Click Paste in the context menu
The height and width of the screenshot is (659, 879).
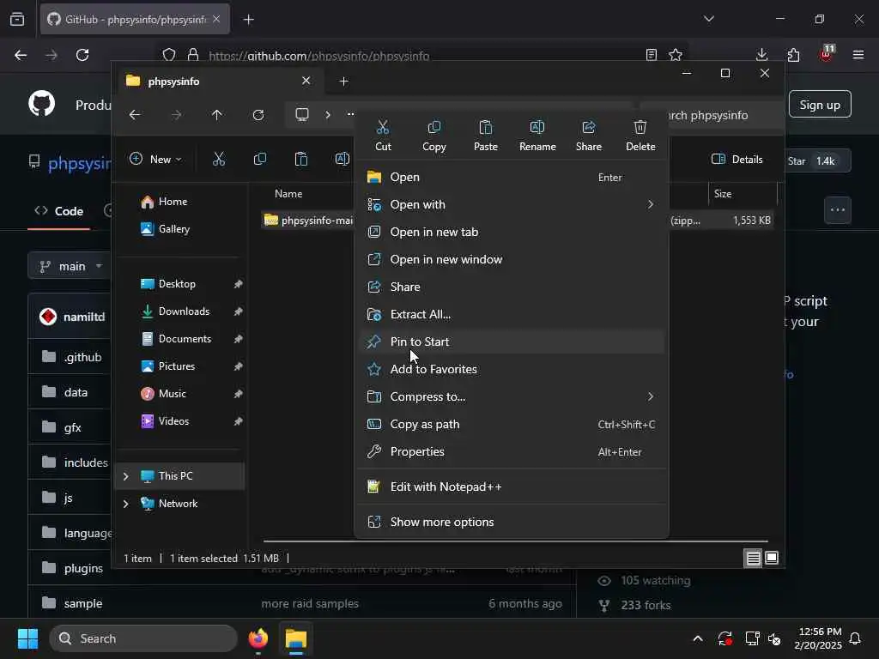pyautogui.click(x=486, y=135)
